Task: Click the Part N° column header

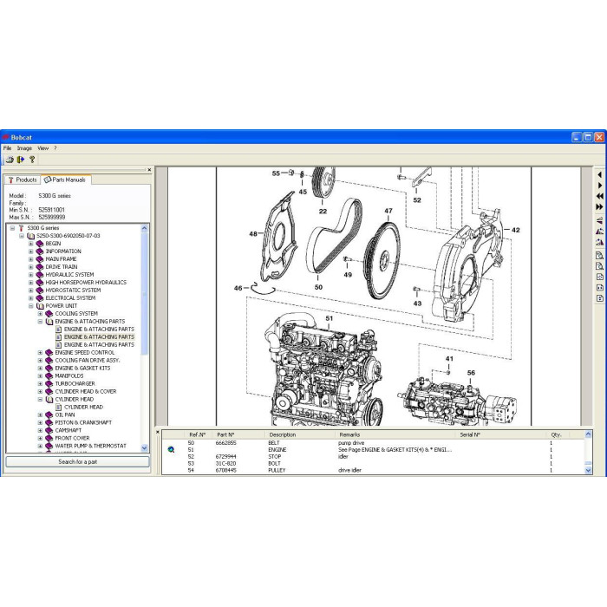Action: [225, 434]
